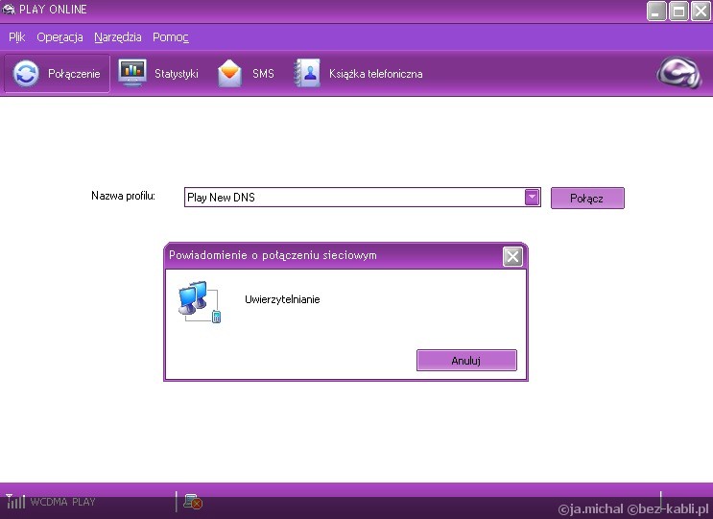Click the Połącz button
Screen dimensions: 713x519
[587, 199]
